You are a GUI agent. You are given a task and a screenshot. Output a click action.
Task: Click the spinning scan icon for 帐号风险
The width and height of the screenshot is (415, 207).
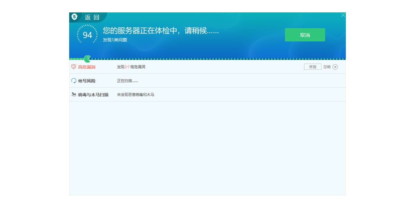(74, 81)
